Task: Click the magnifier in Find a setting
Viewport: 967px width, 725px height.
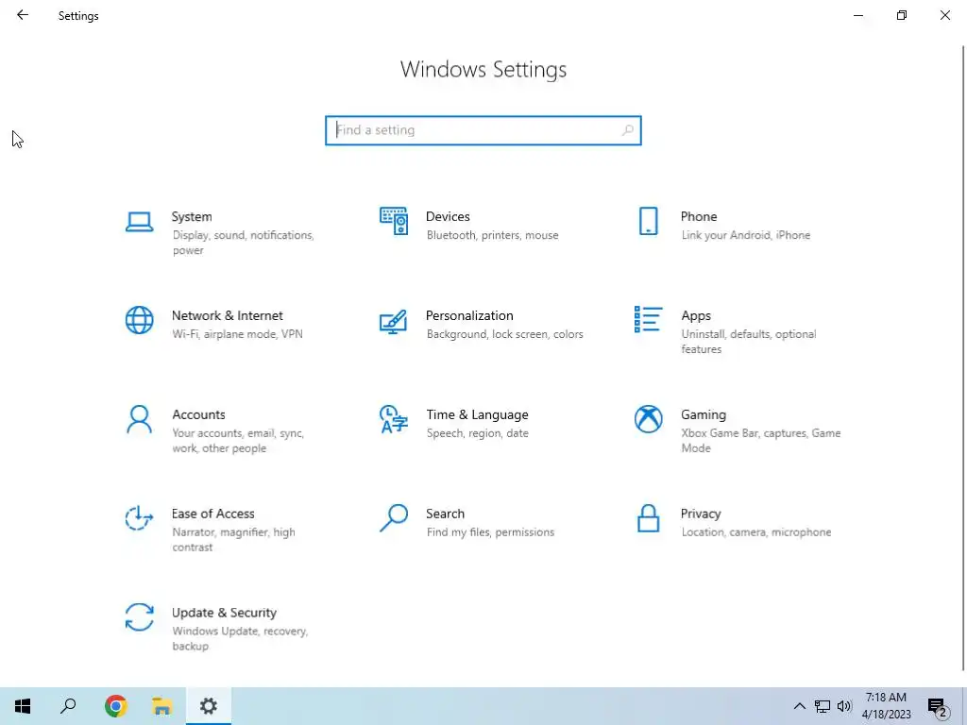Action: pos(628,130)
